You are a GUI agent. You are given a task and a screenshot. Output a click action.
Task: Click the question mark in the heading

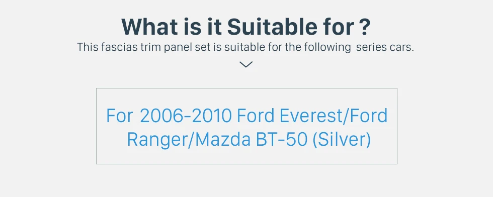[364, 27]
